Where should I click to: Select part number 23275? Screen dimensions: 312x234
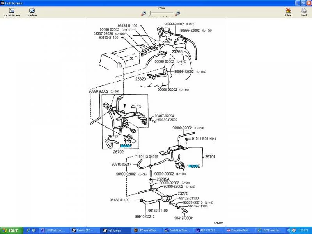pos(183,193)
